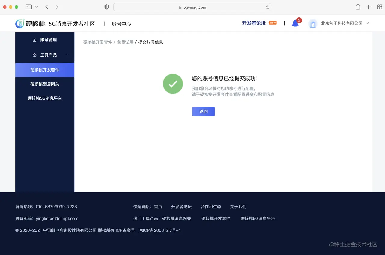385x255 pixels.
Task: Click the privacy shield icon
Action: tap(106, 7)
